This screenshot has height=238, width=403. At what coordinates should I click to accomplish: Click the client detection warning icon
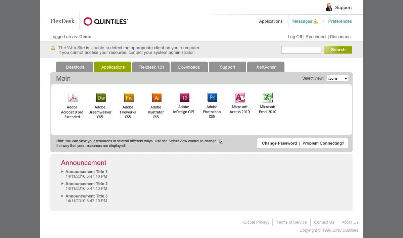coord(53,48)
